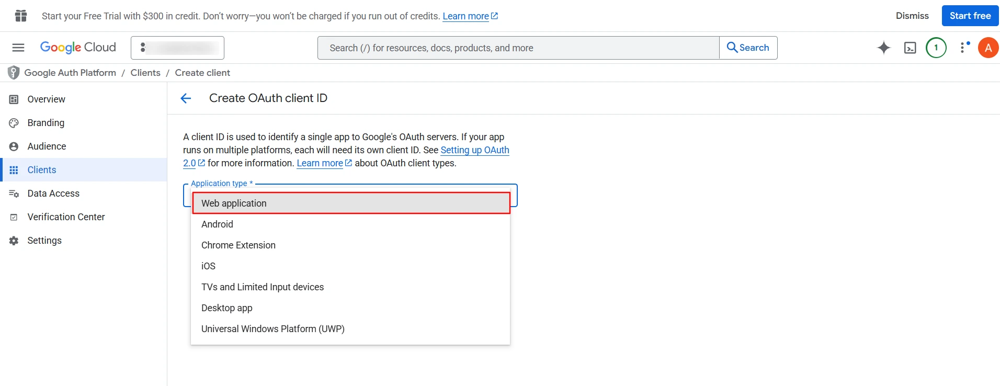Click the Start free button
The image size is (1000, 386).
click(x=970, y=16)
